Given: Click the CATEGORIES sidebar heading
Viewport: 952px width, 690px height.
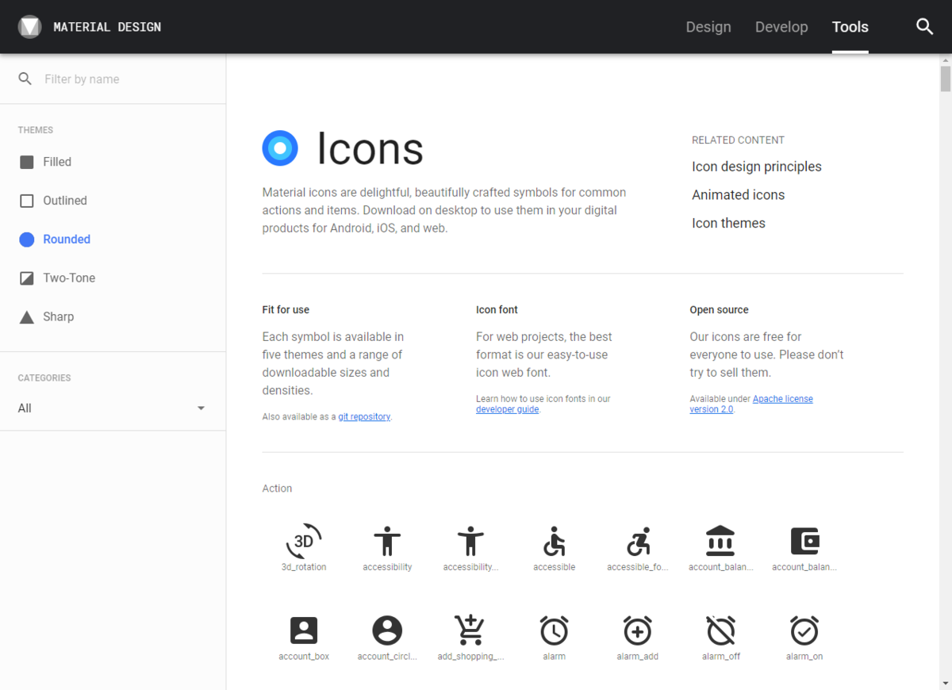Looking at the screenshot, I should [44, 378].
